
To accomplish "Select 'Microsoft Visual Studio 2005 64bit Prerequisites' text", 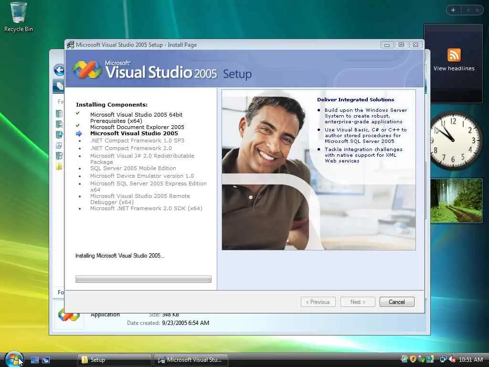I will [x=136, y=118].
